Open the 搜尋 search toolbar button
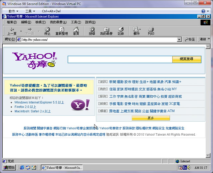The height and width of the screenshot is (173, 213). click(x=92, y=31)
